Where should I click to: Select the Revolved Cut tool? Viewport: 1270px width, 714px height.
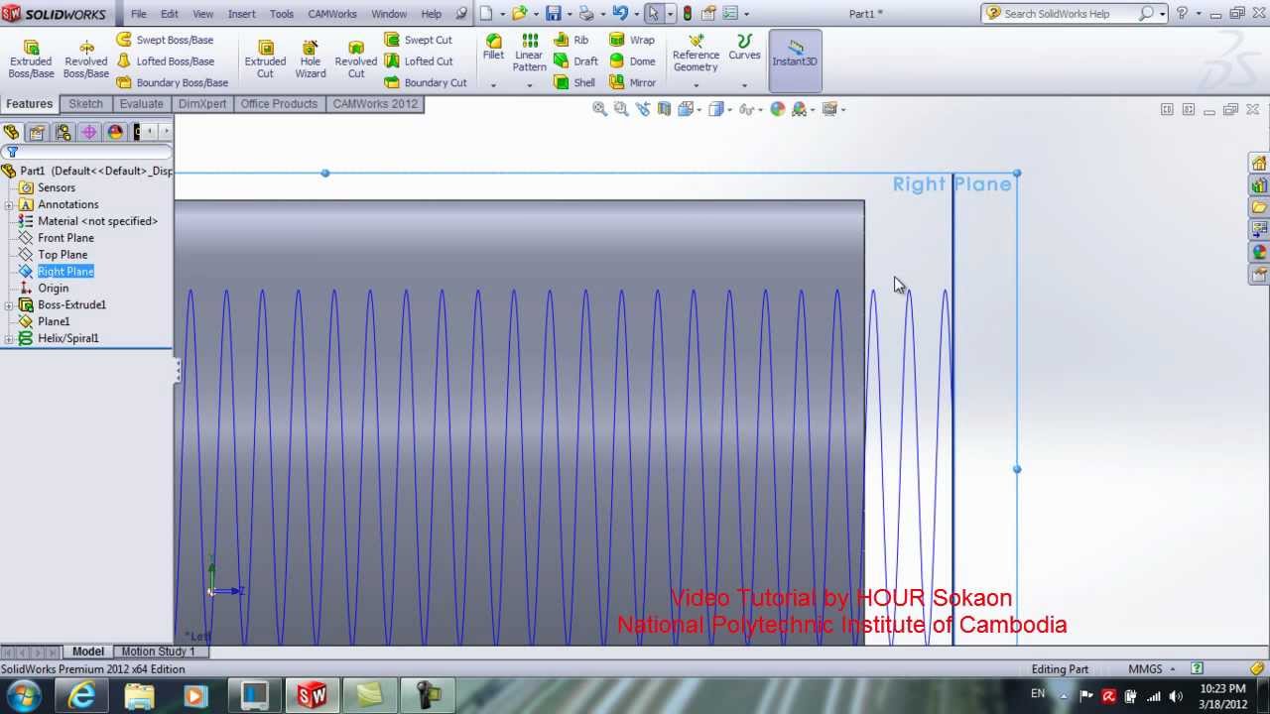(356, 59)
